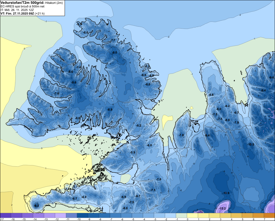Click the -7.0 temperature label

[159, 179]
